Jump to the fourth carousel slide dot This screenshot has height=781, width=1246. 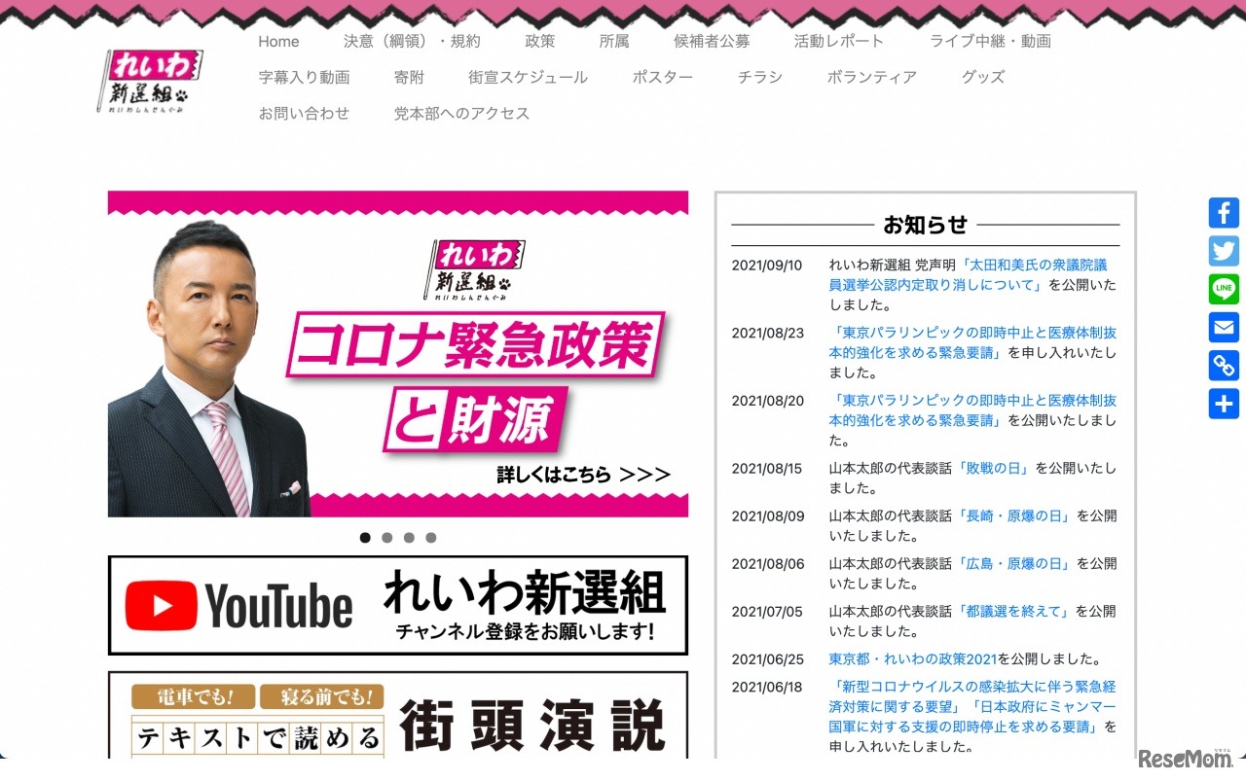point(431,537)
